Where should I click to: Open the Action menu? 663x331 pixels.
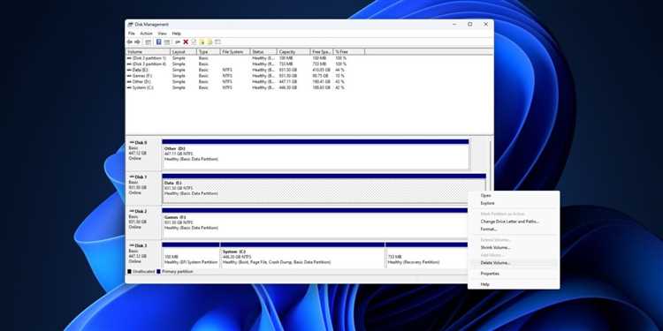click(x=146, y=34)
